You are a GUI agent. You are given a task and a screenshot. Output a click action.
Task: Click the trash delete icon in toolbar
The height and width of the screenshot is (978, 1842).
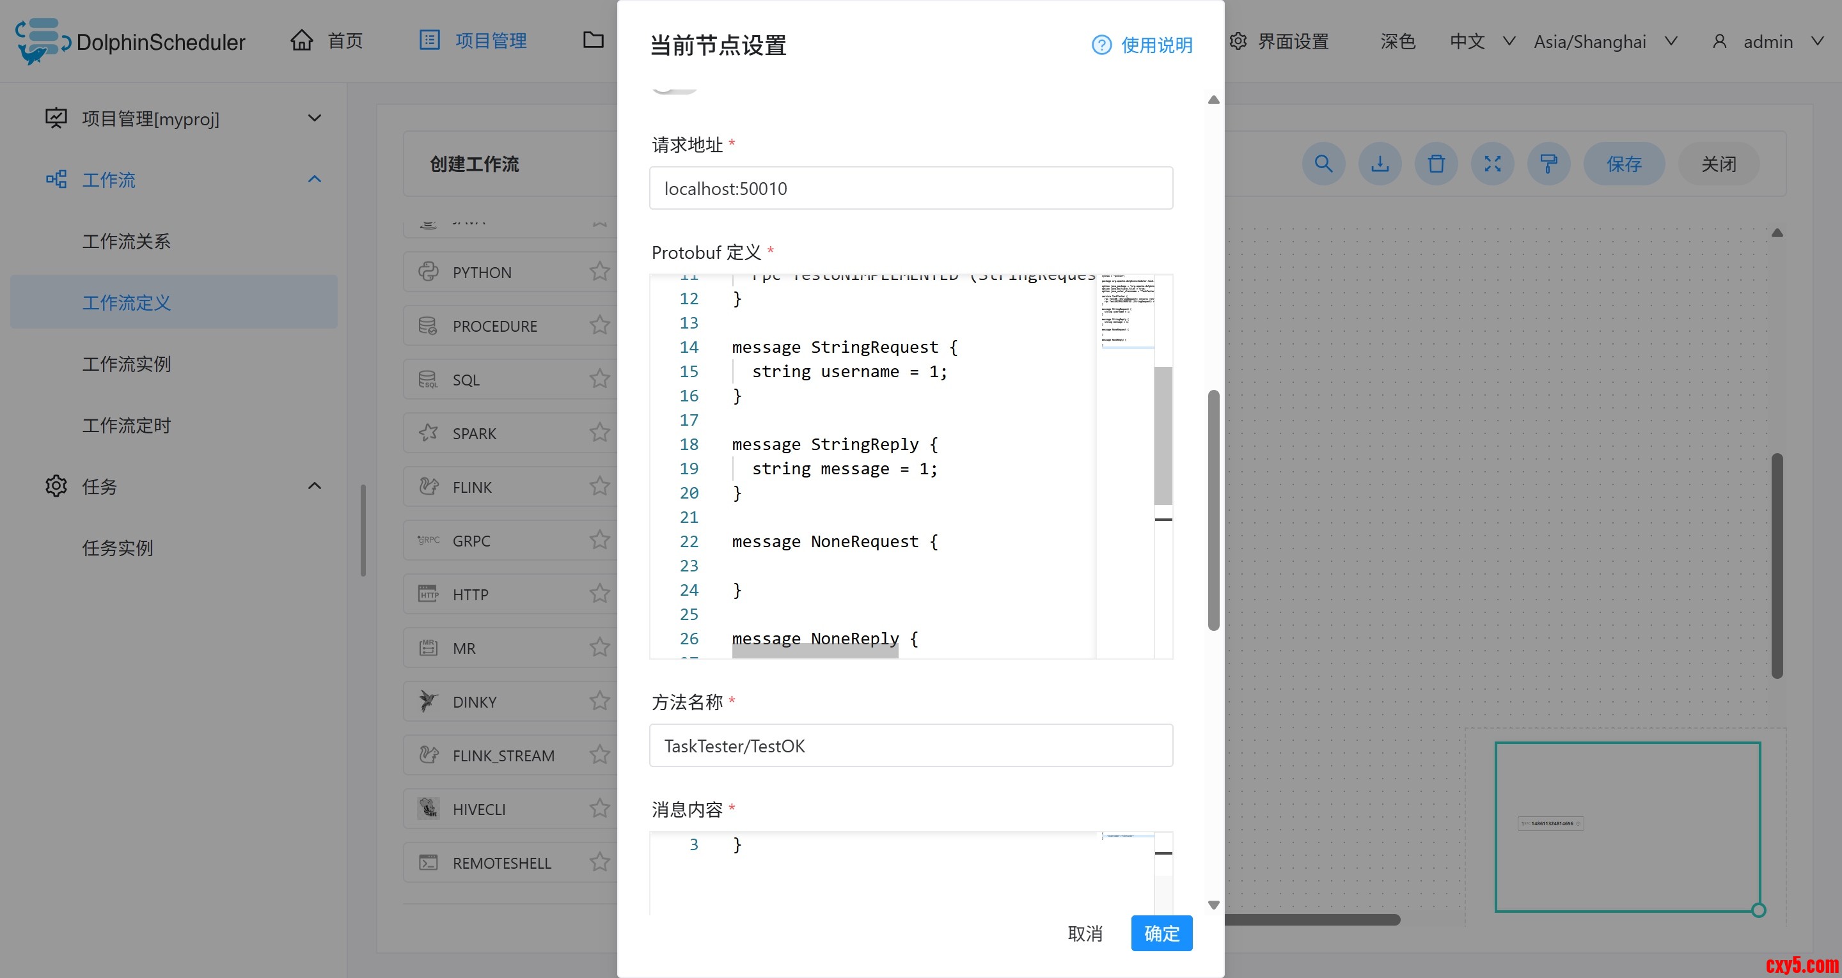coord(1436,164)
